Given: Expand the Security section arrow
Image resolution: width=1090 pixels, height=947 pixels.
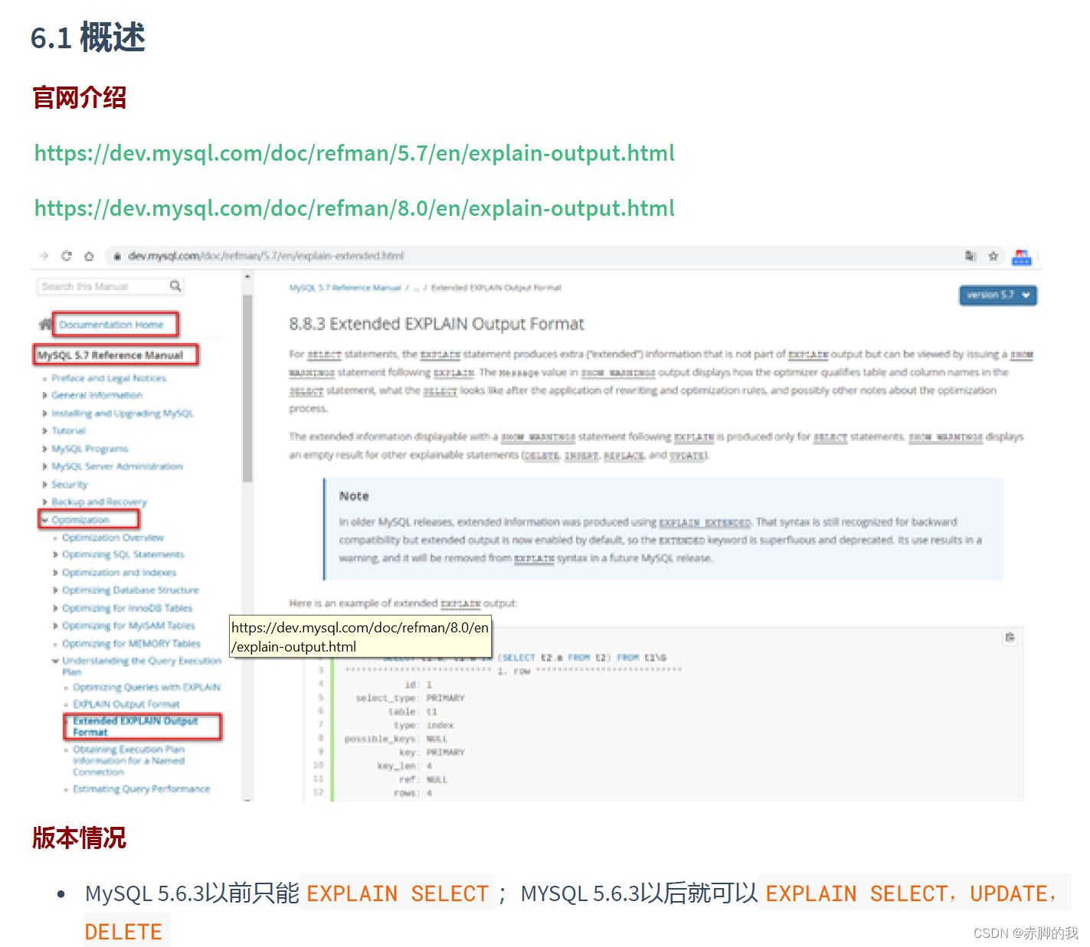Looking at the screenshot, I should coord(44,485).
